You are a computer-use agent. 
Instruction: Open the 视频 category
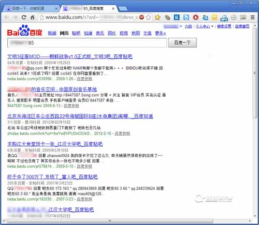coord(124,33)
